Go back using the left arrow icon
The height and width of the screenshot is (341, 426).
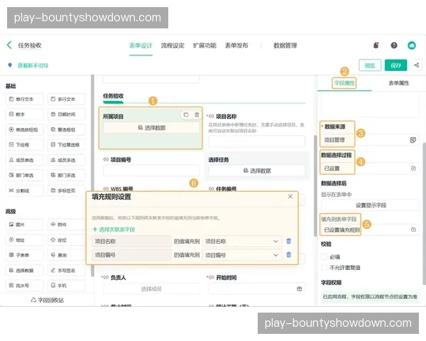(9, 45)
